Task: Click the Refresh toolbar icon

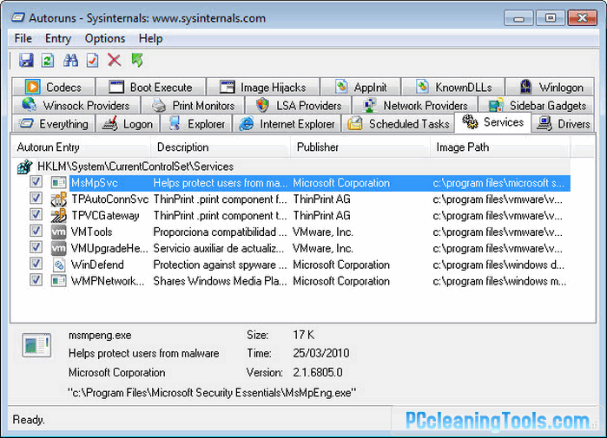Action: [x=48, y=61]
